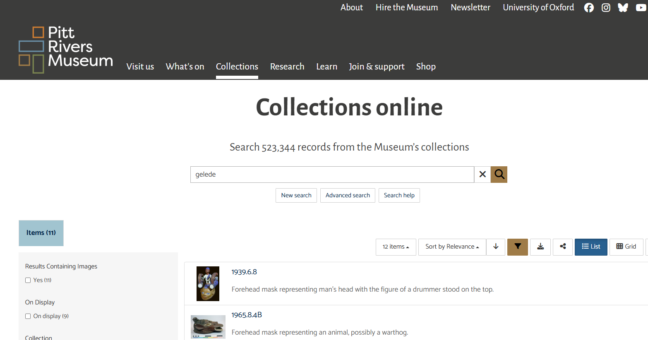Open thumbnail of warthog mask 1965.8.4B

pos(208,327)
